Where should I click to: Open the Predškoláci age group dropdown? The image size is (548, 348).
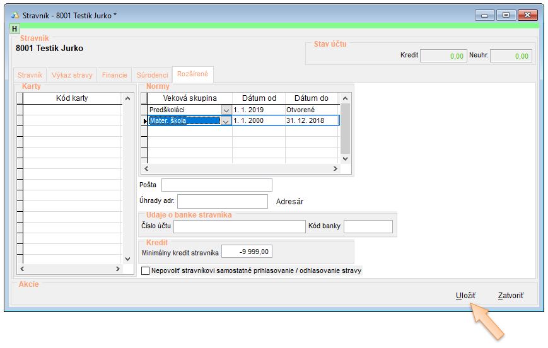[226, 110]
